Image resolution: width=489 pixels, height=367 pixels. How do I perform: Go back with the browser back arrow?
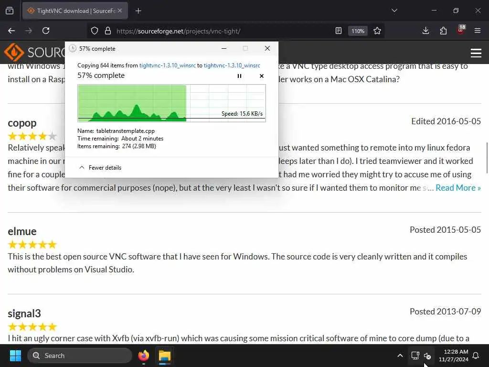(x=11, y=31)
